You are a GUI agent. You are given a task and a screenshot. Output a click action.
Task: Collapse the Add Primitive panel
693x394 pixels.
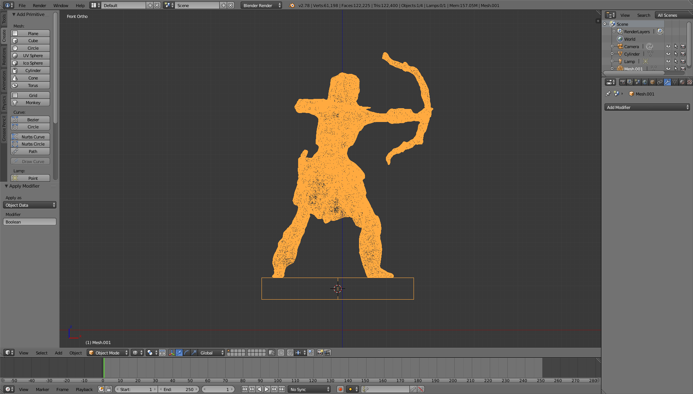[14, 15]
